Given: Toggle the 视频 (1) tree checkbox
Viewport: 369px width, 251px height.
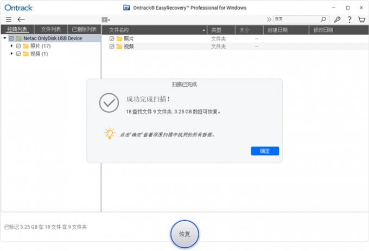Looking at the screenshot, I should (x=18, y=54).
